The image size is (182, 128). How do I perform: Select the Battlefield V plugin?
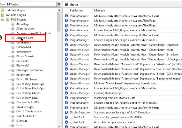point(24,52)
